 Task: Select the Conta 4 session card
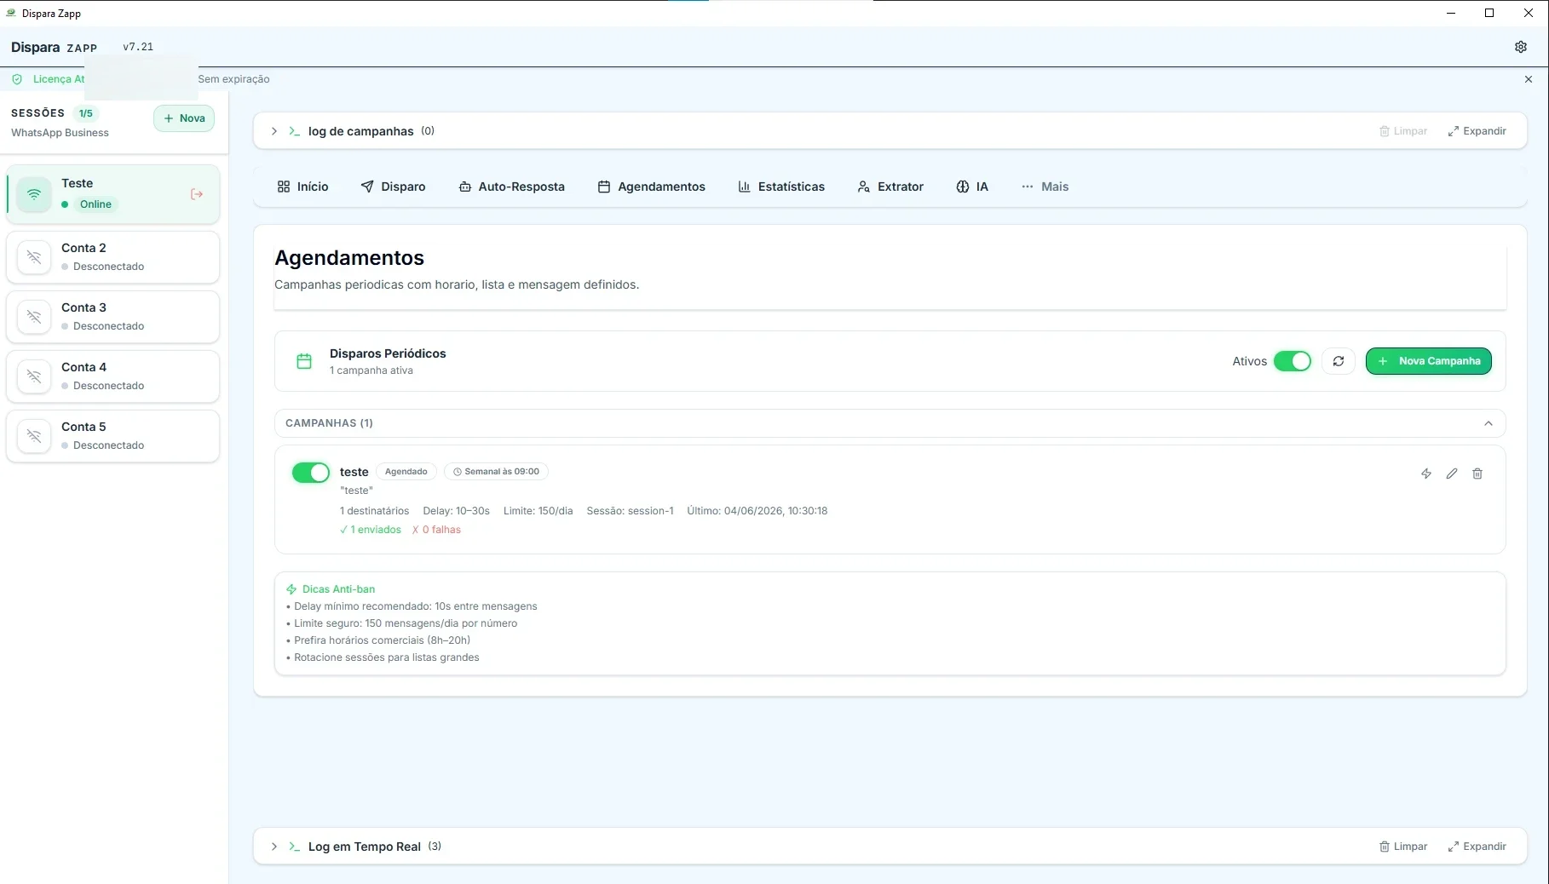coord(112,376)
